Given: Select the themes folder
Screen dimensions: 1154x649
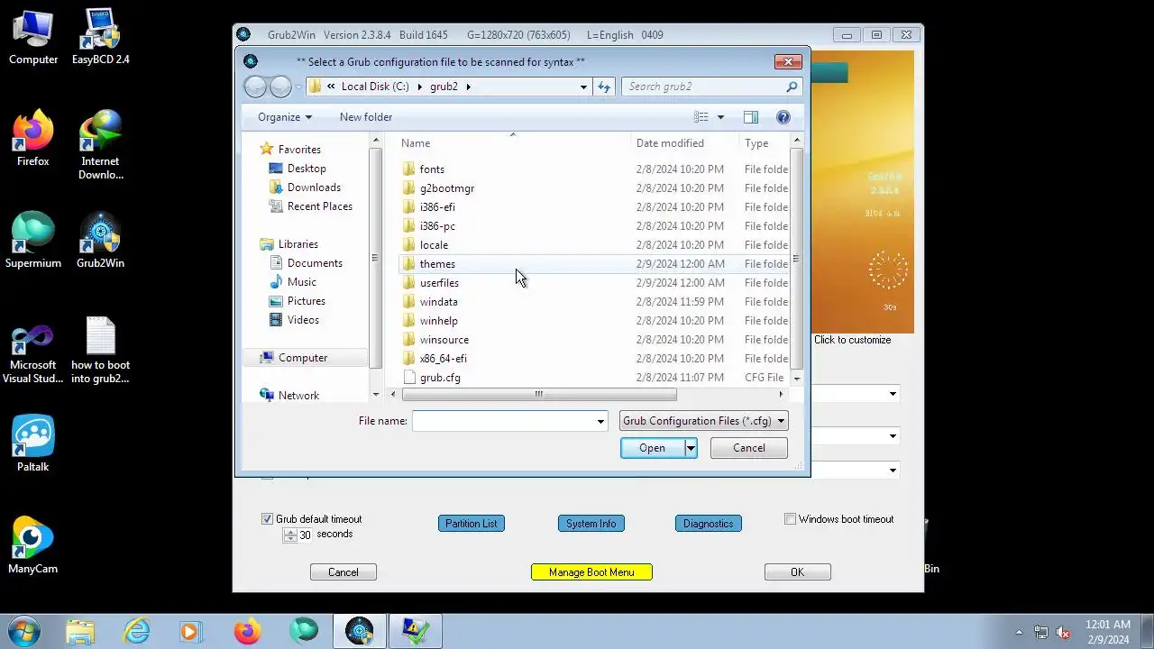Looking at the screenshot, I should [437, 264].
